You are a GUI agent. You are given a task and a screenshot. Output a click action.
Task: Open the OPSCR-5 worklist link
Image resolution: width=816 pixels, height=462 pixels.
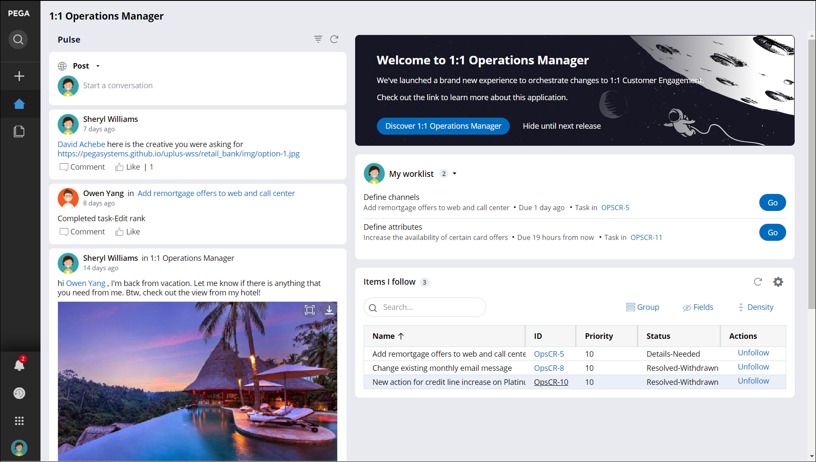pyautogui.click(x=615, y=208)
